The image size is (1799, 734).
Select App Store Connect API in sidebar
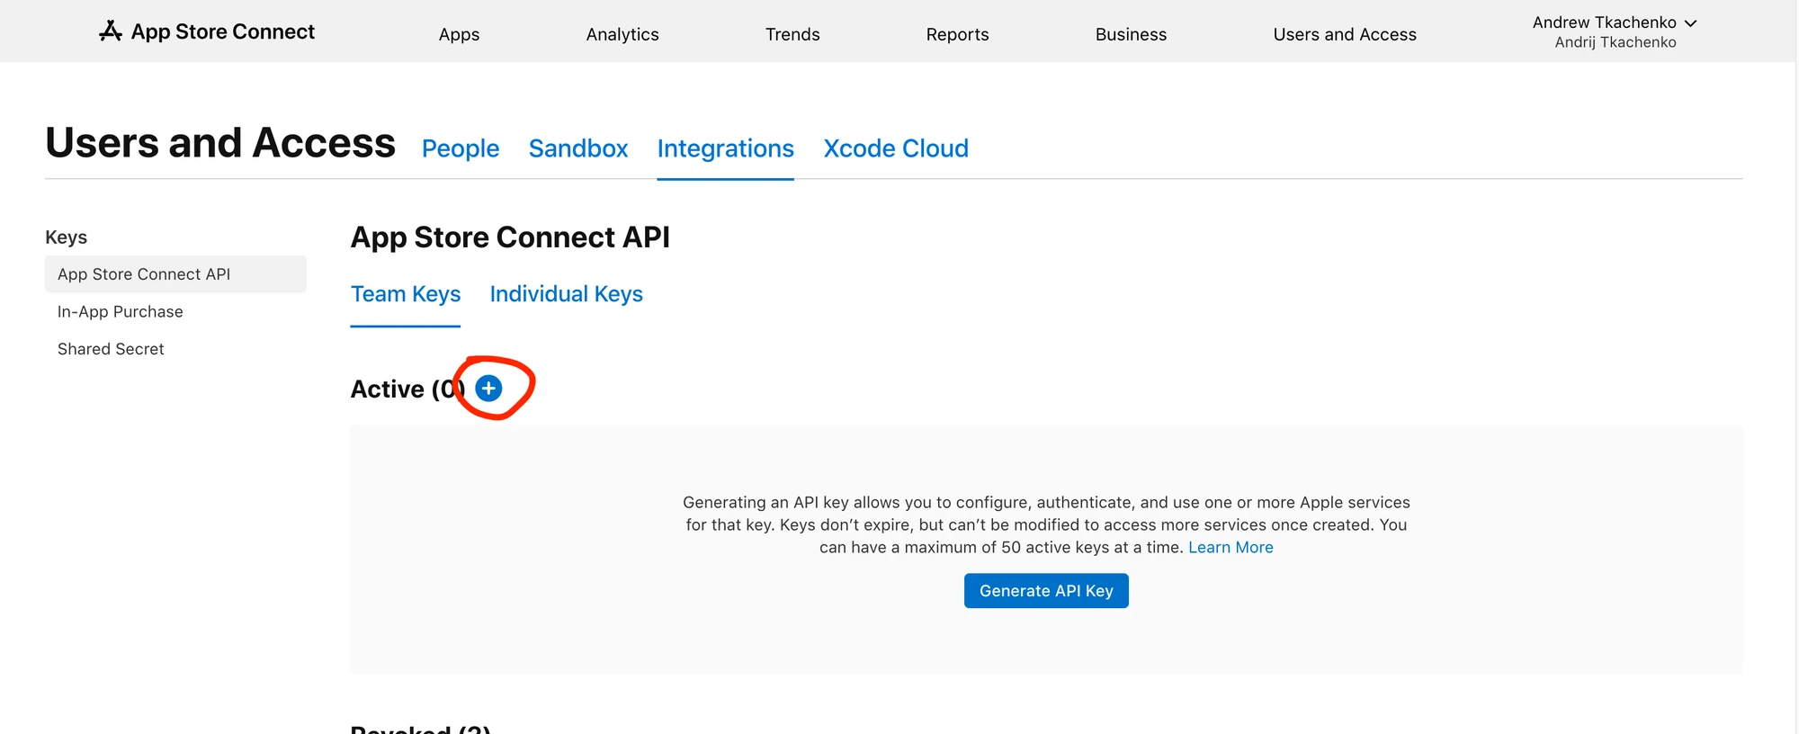(175, 274)
